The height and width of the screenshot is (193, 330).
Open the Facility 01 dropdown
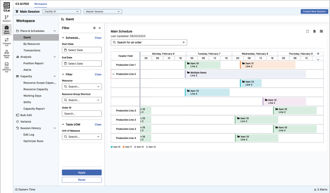[x=62, y=11]
